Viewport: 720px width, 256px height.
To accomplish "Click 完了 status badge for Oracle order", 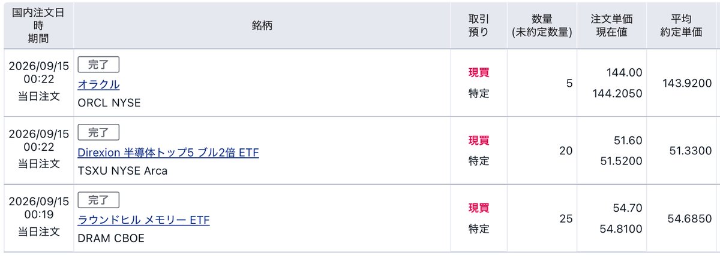I will [x=98, y=65].
